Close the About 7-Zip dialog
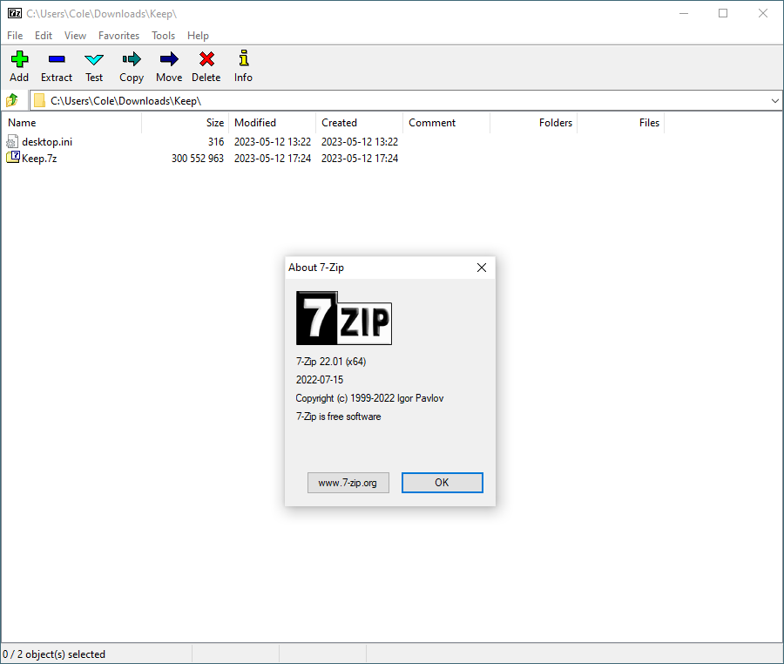The height and width of the screenshot is (664, 784). (482, 268)
